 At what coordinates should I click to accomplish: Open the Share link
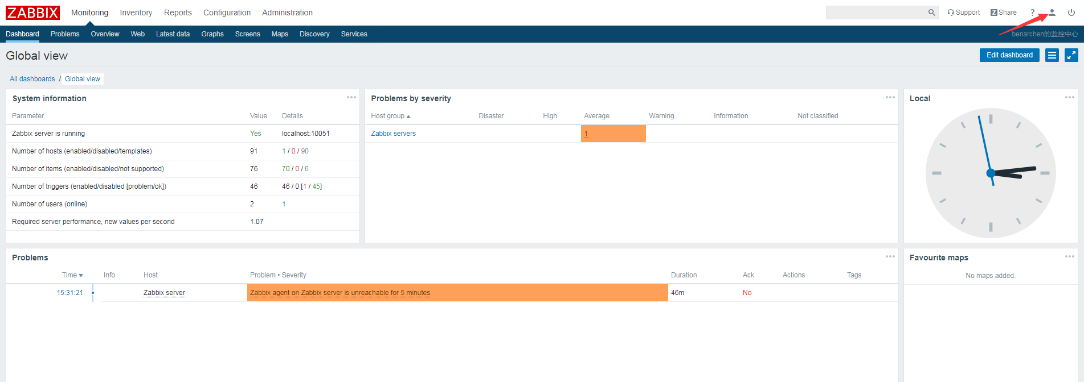1003,13
